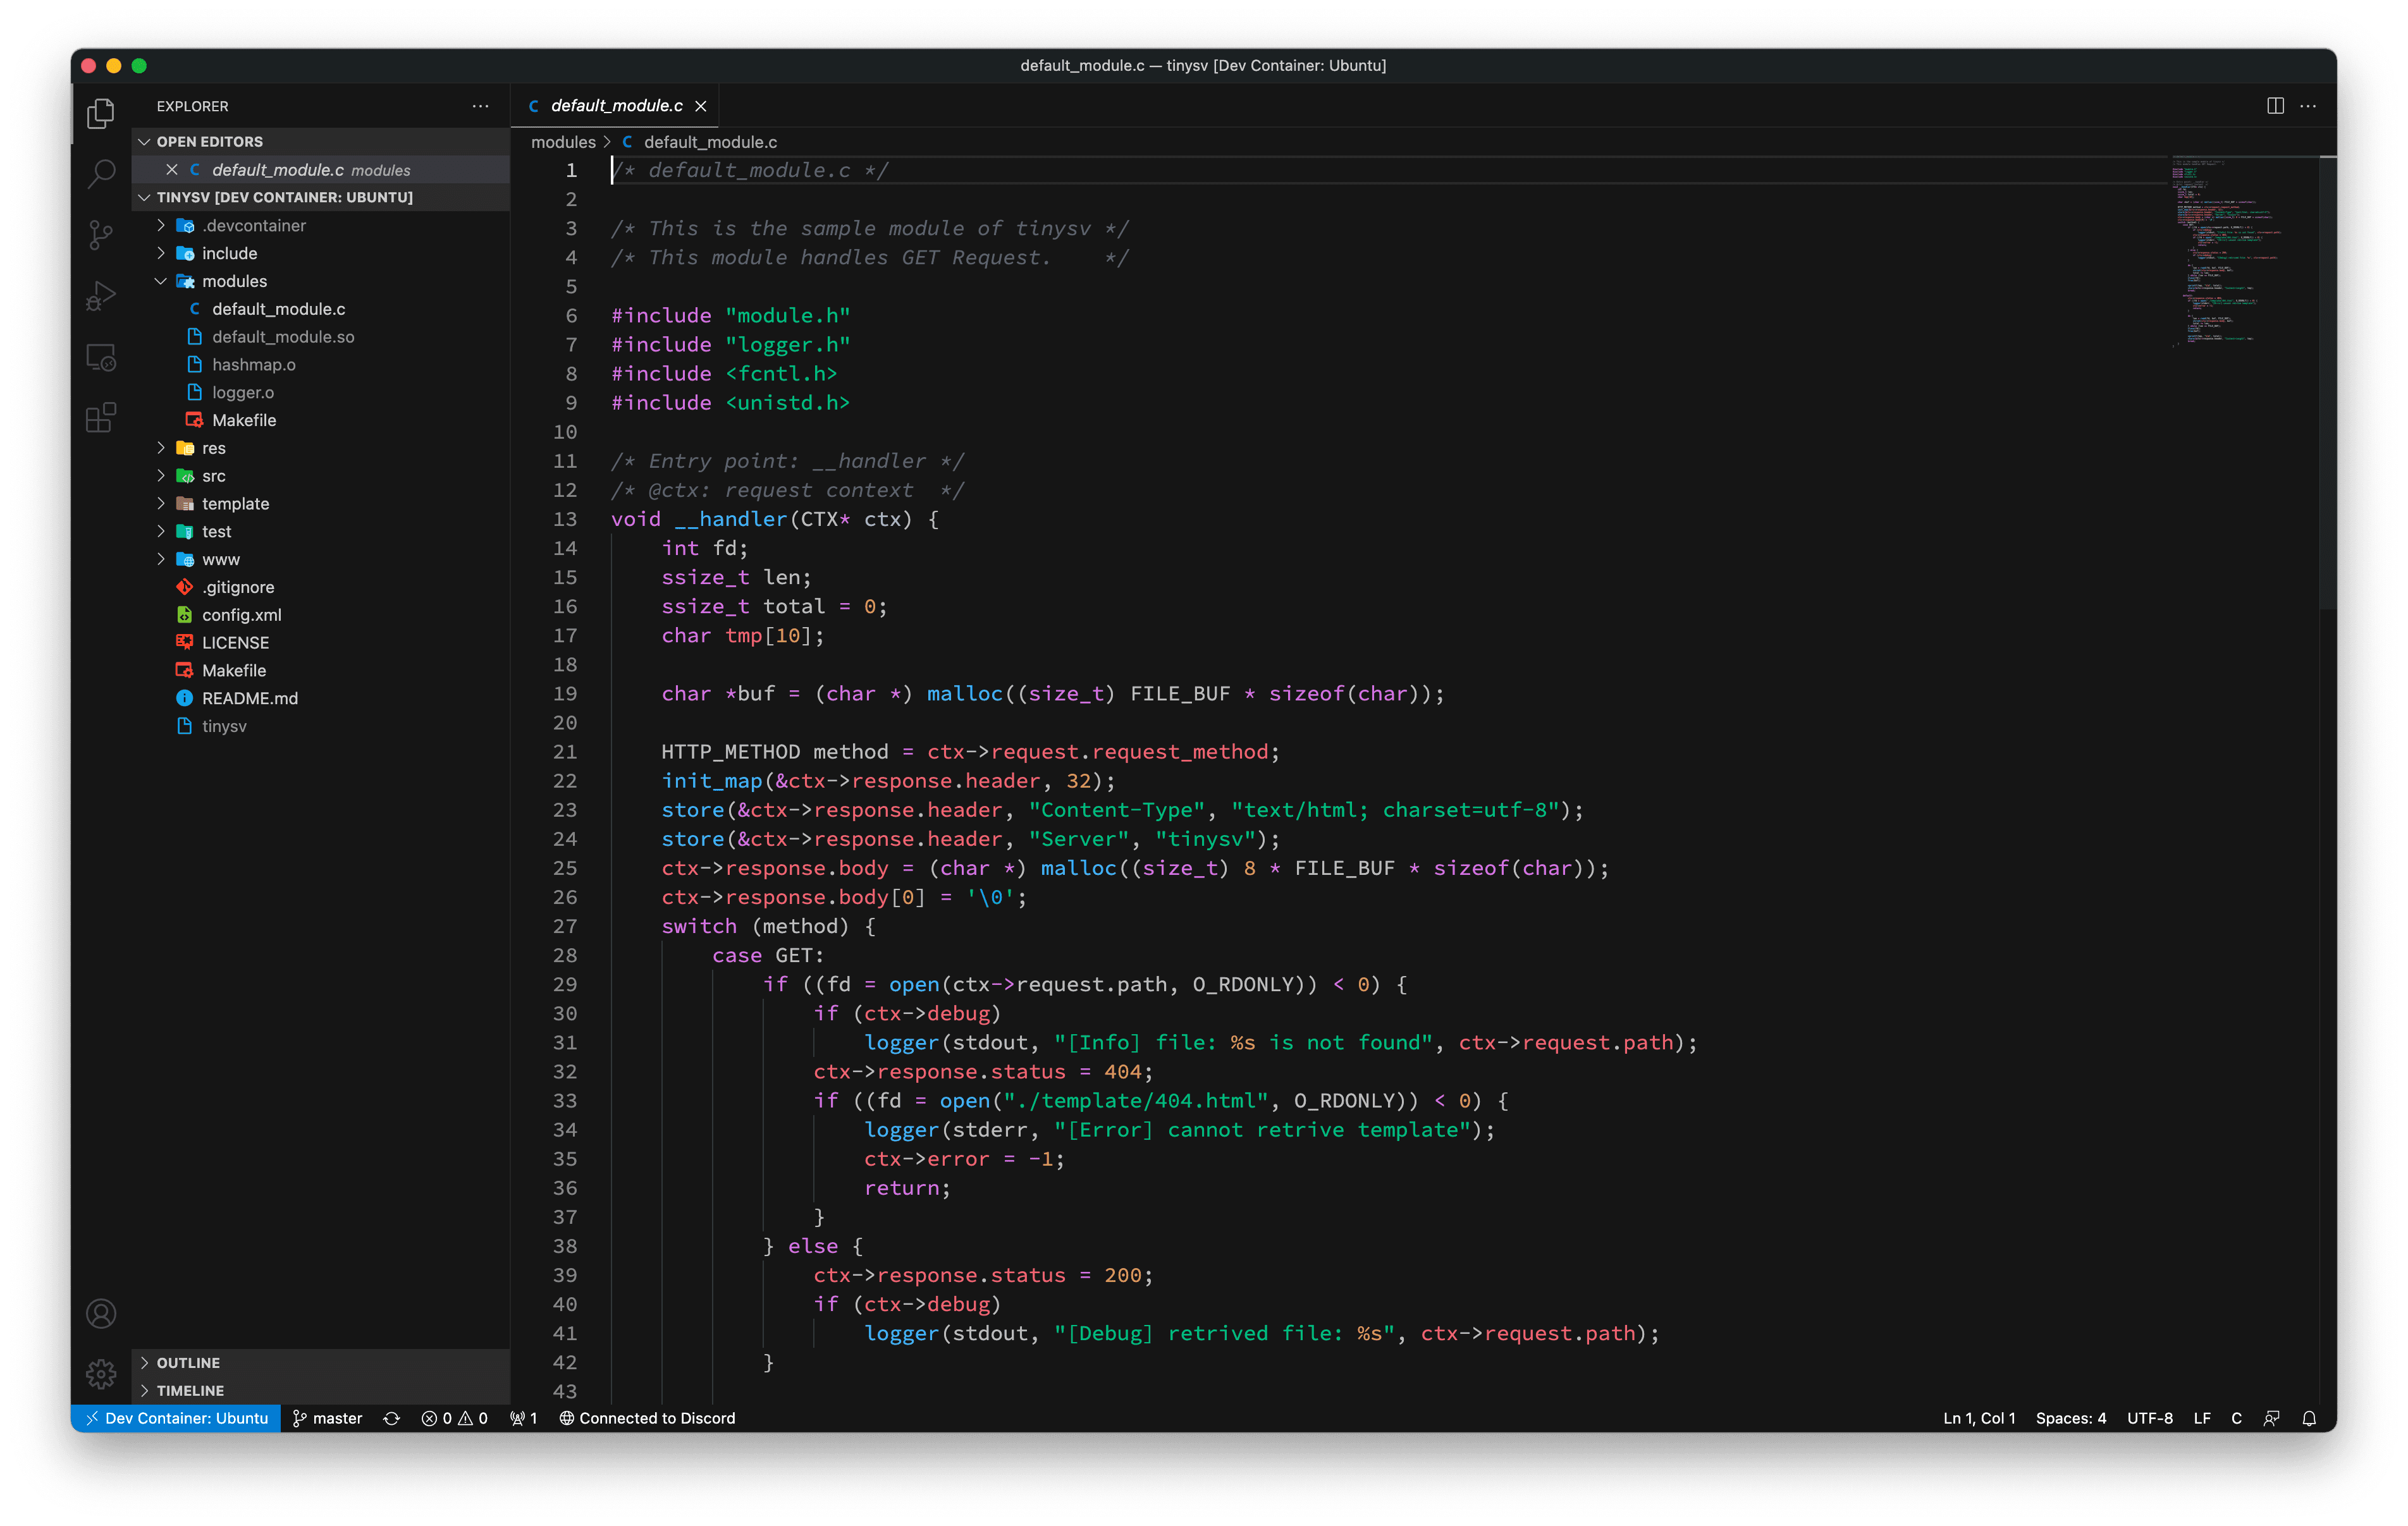This screenshot has width=2408, height=1526.
Task: Open Run and Debug view icon
Action: pyautogui.click(x=101, y=296)
